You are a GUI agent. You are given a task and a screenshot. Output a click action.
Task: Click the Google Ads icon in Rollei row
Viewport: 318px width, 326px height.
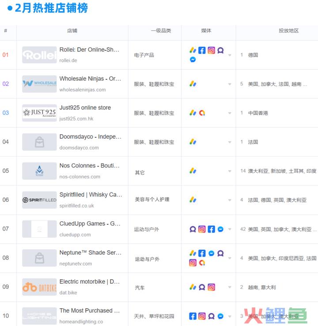[193, 50]
